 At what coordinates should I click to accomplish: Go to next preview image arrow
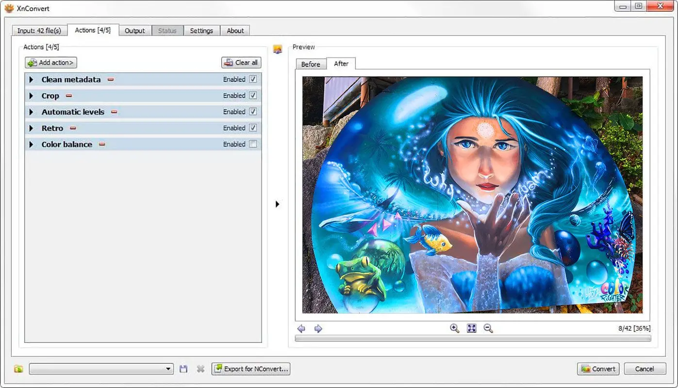pyautogui.click(x=318, y=329)
